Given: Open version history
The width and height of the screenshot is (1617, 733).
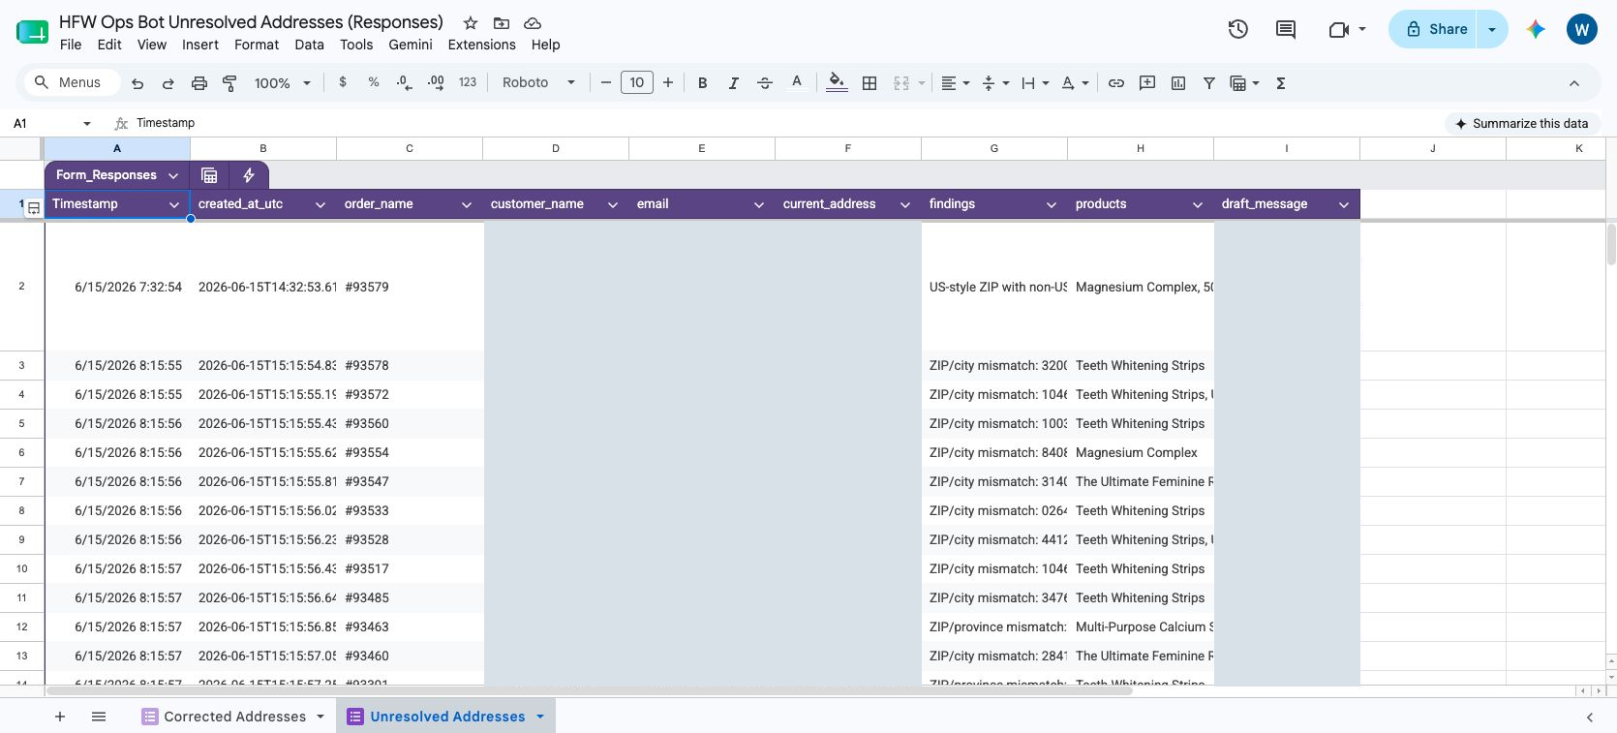Looking at the screenshot, I should (x=1238, y=29).
